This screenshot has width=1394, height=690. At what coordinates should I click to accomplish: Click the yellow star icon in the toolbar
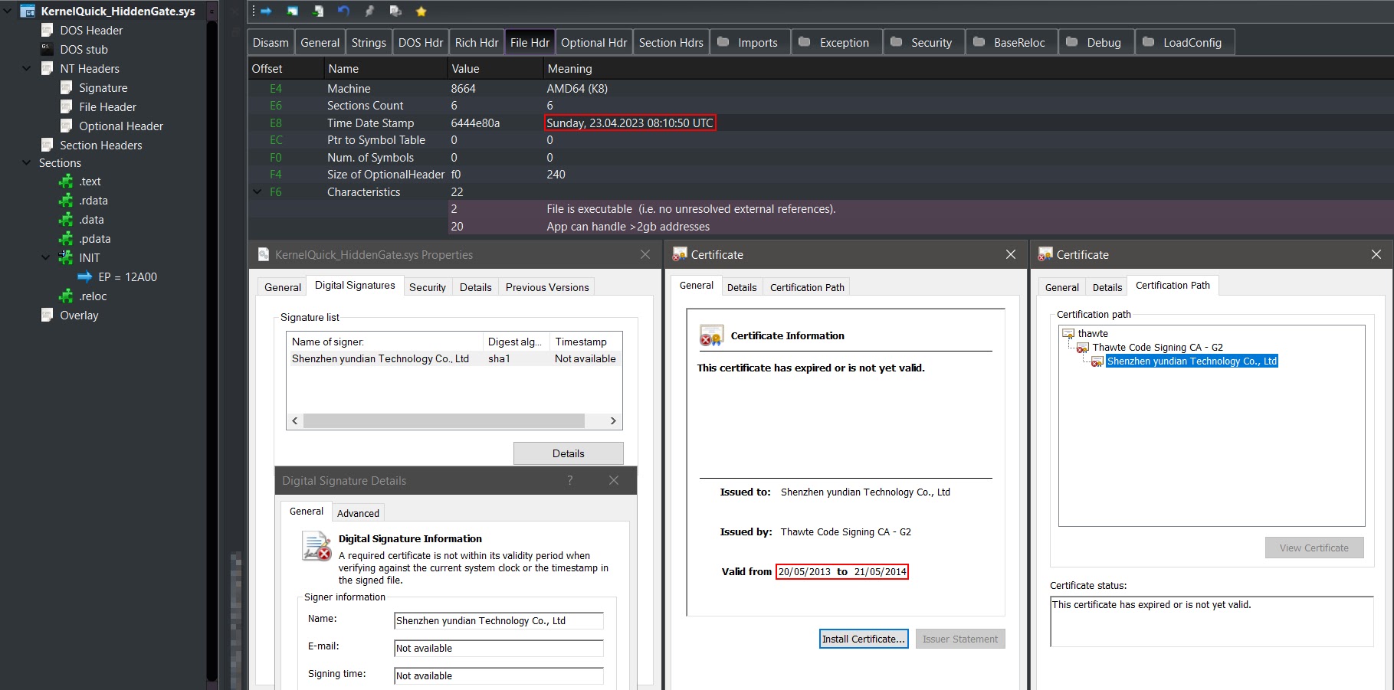click(x=421, y=11)
